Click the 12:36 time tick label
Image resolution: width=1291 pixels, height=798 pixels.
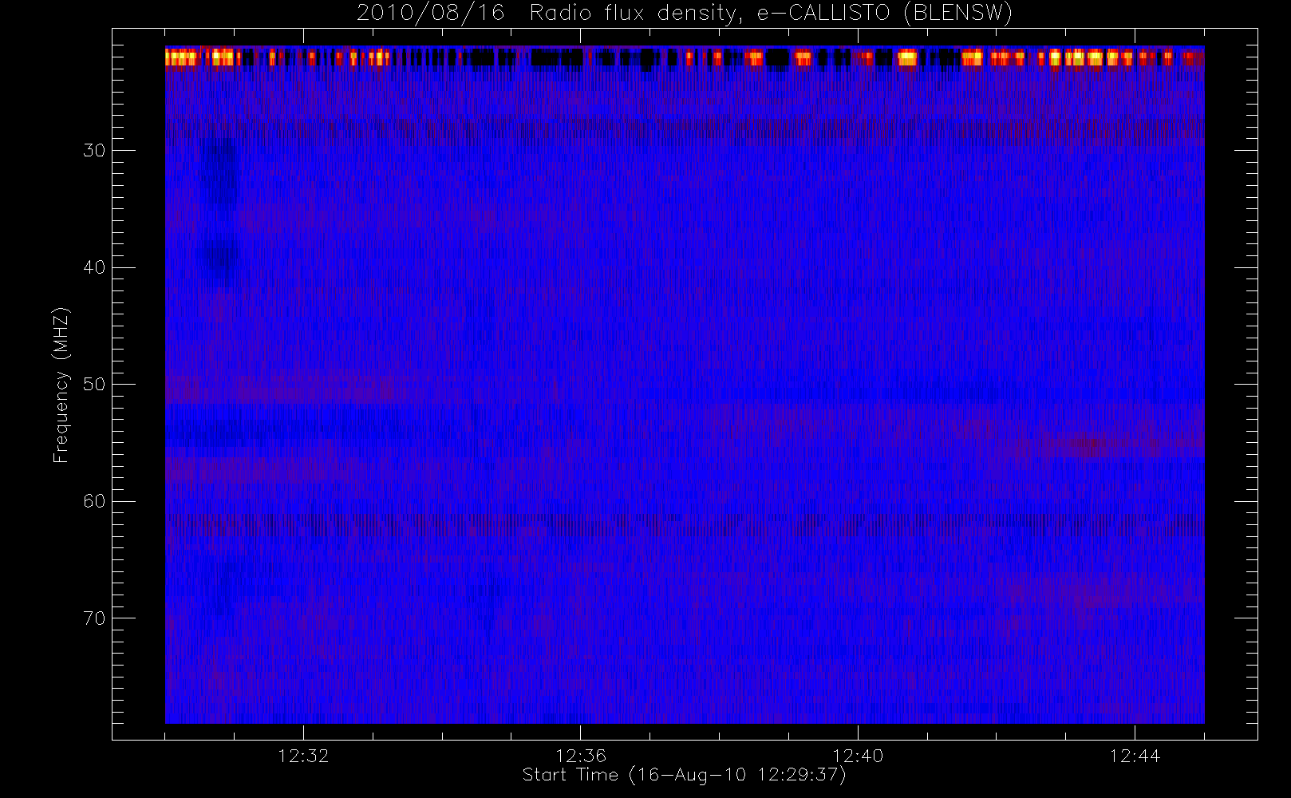581,756
